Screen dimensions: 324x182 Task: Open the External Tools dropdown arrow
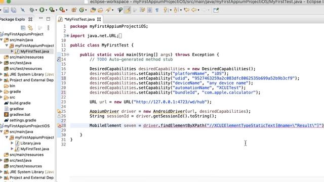click(x=66, y=10)
